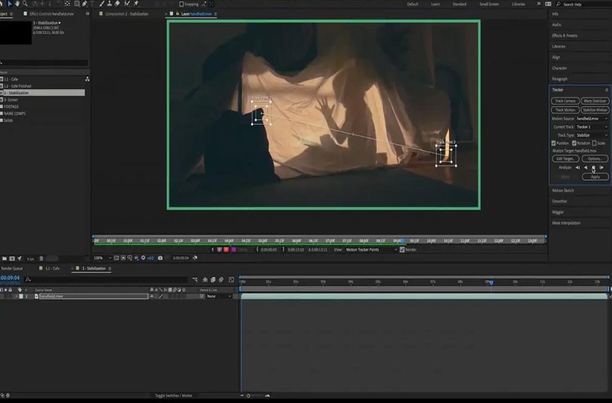Click the Apply button in Tracker

click(x=595, y=177)
